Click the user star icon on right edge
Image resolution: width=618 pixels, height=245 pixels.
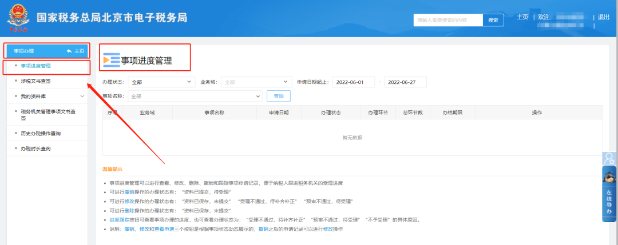[x=610, y=158]
